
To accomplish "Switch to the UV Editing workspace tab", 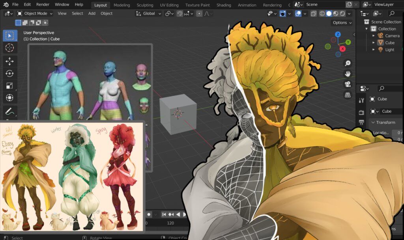I will coord(169,5).
